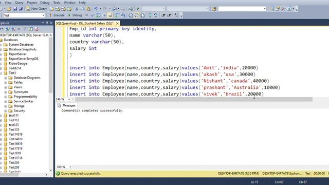Open the Query menu
Screen dimensions: 329x185
point(19,3)
